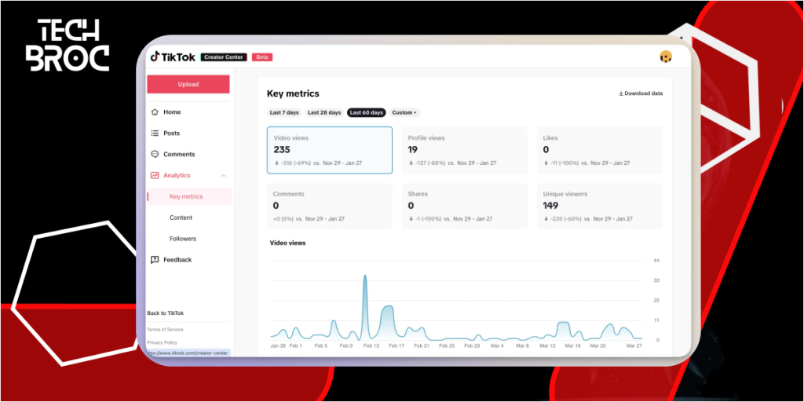Click the Posts list icon
The image size is (804, 402).
pyautogui.click(x=155, y=133)
